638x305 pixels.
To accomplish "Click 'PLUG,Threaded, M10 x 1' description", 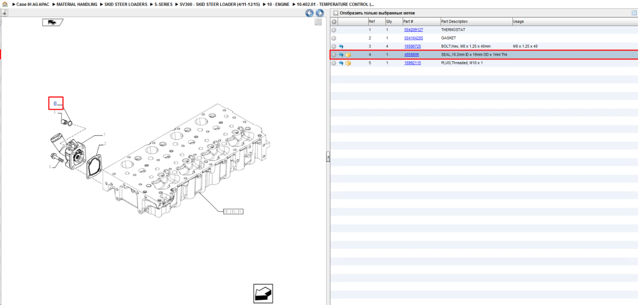I will click(x=462, y=63).
